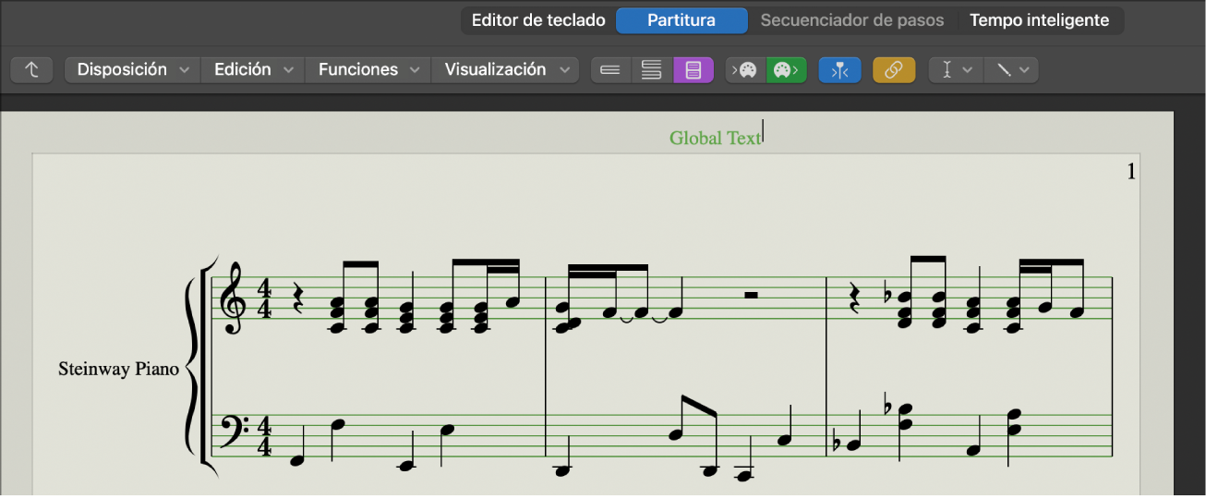This screenshot has height=499, width=1206.
Task: Switch to Editor de teclado tab
Action: click(538, 20)
